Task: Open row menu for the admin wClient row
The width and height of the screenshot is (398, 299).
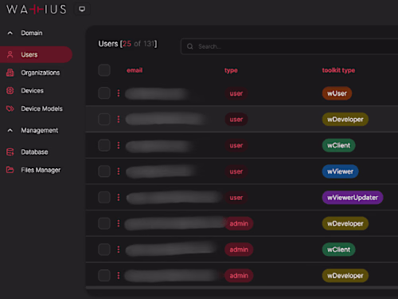Action: (x=119, y=250)
